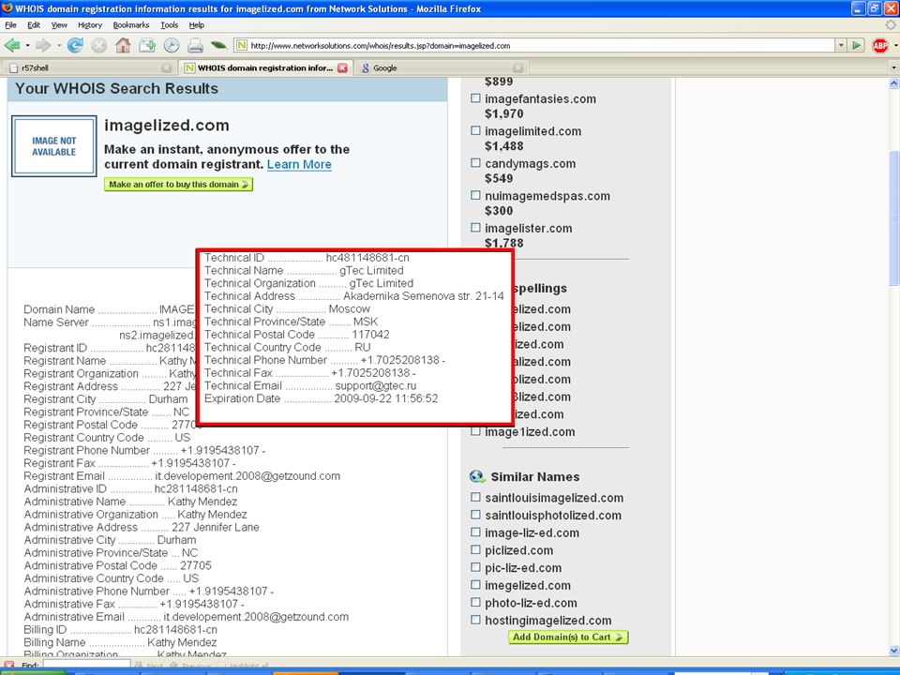This screenshot has width=900, height=675.
Task: Click the grey Forward arrow button
Action: pos(43,45)
